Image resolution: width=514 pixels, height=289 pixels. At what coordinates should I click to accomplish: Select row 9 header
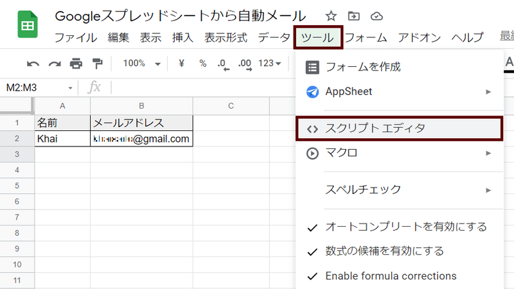point(17,249)
